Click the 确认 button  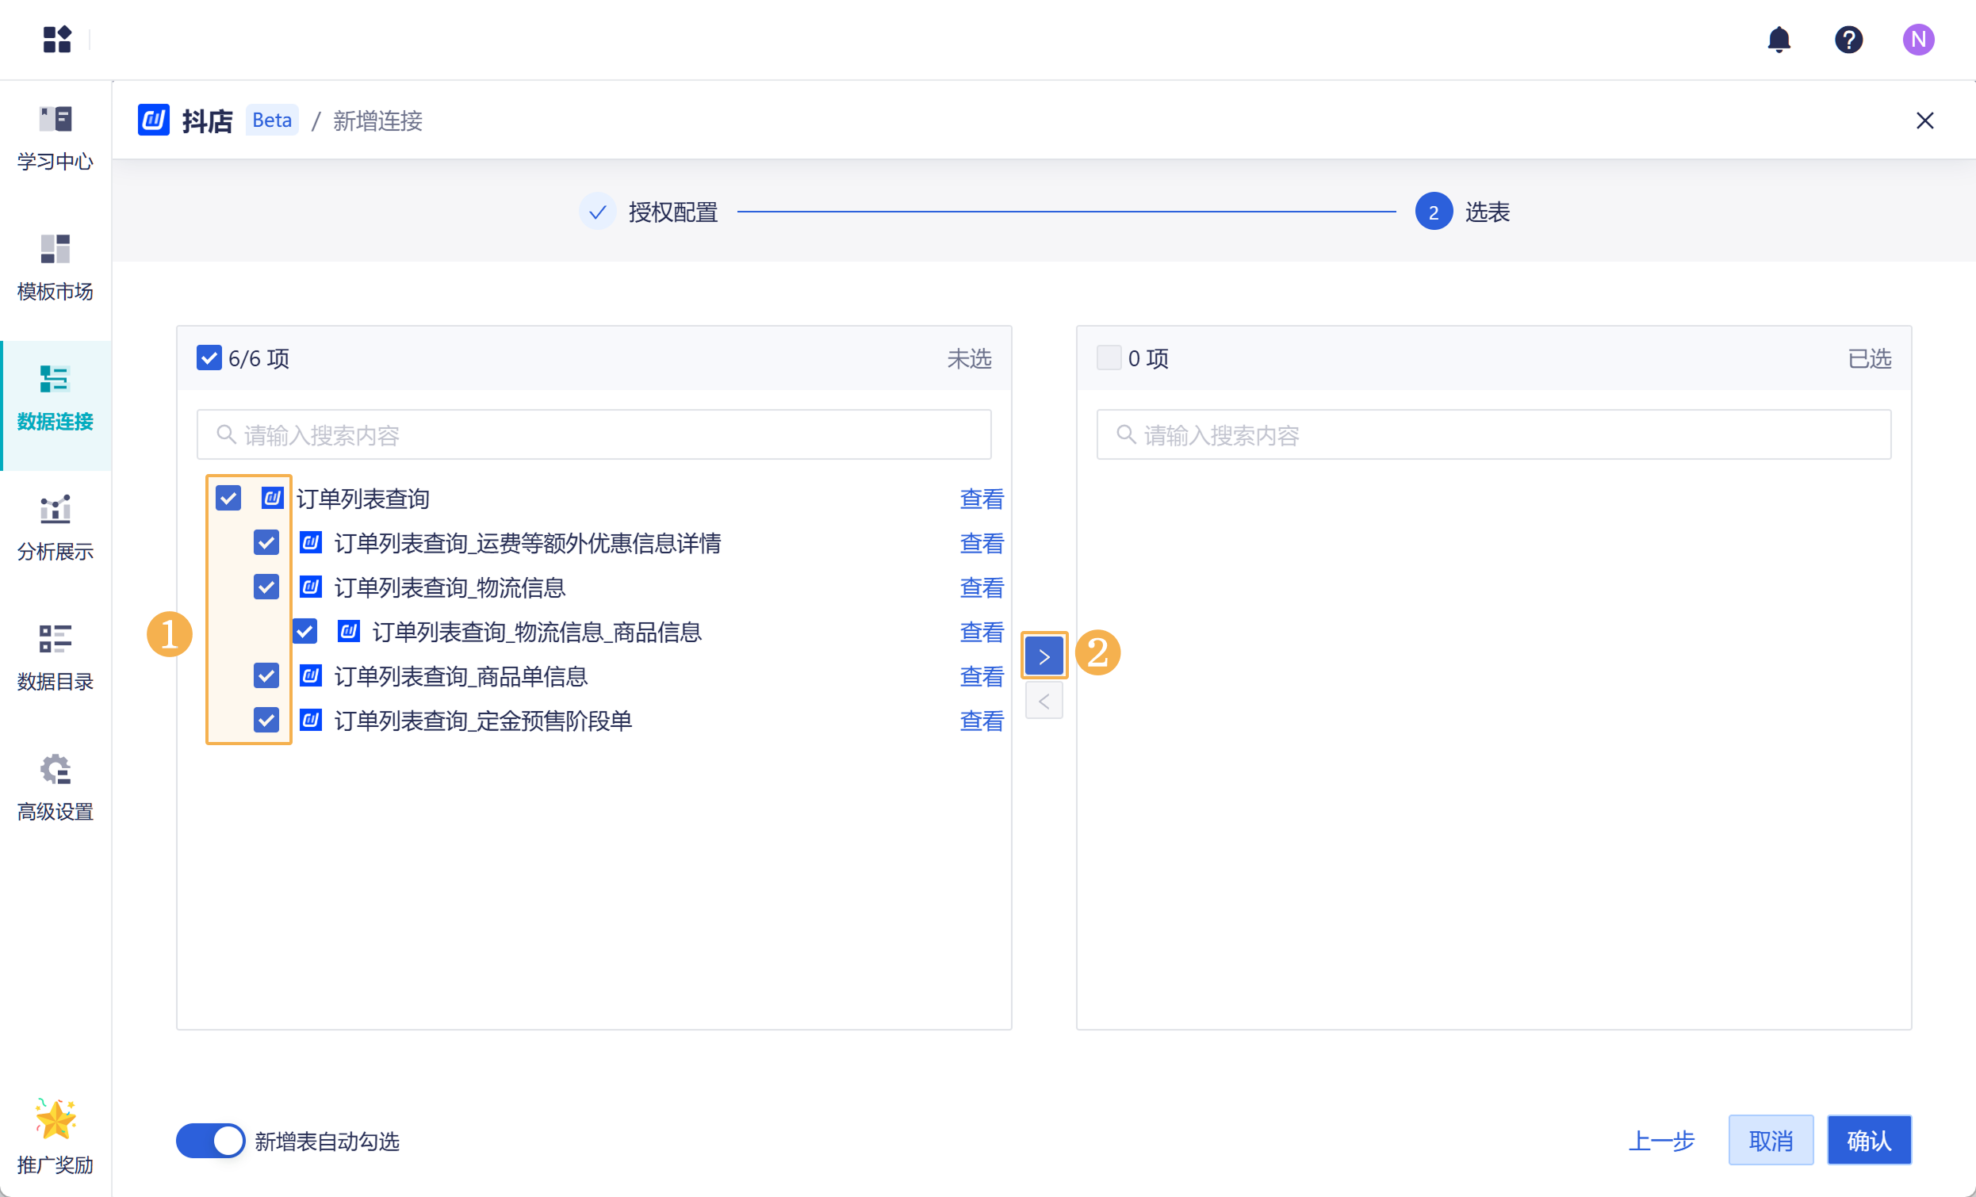pos(1867,1140)
